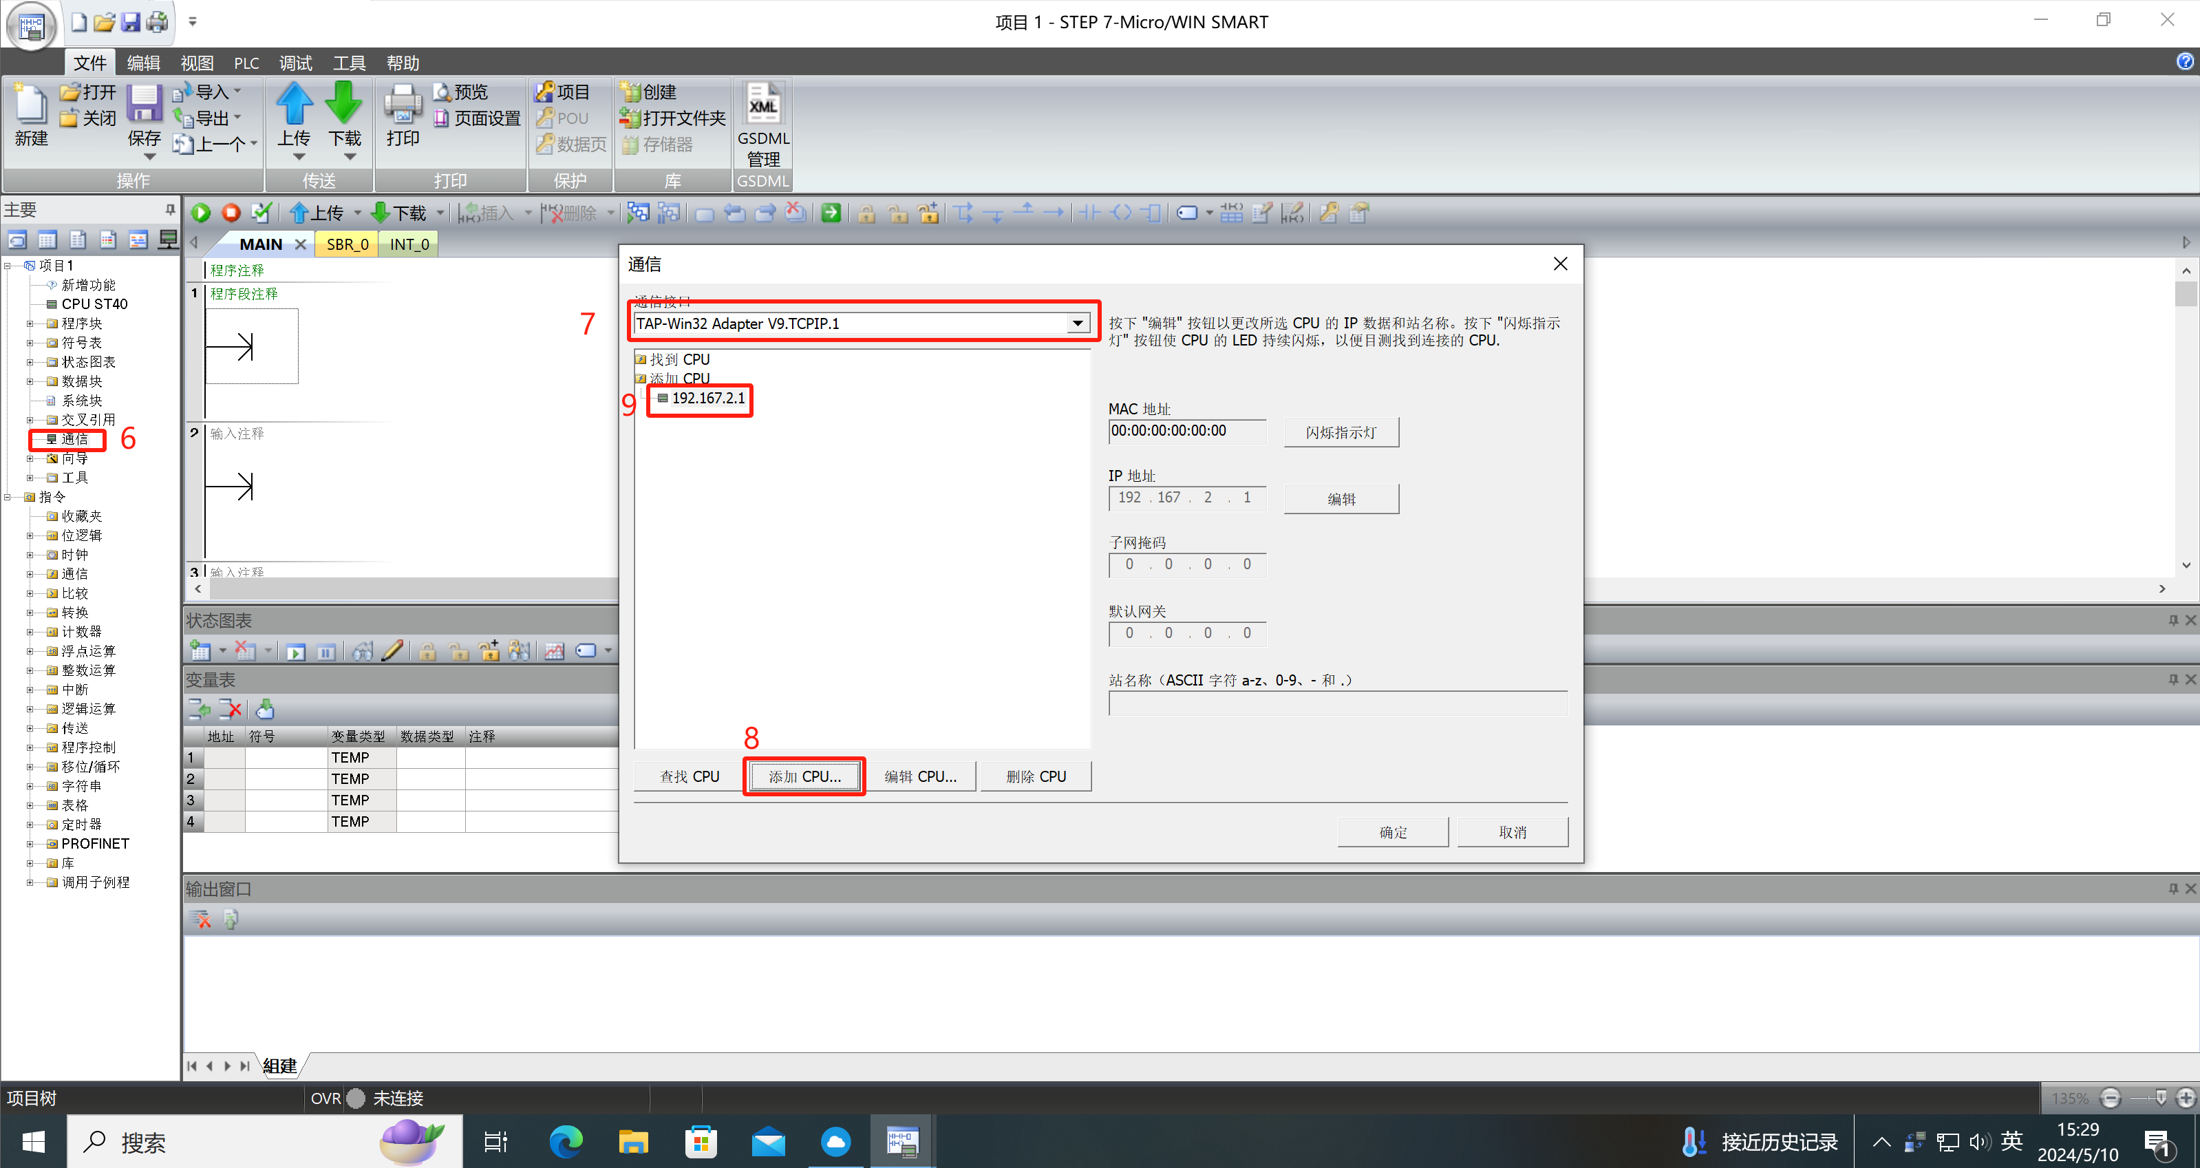The image size is (2200, 1168).
Task: Click the chart status start icon in 状态图表 toolbar
Action: pyautogui.click(x=295, y=652)
